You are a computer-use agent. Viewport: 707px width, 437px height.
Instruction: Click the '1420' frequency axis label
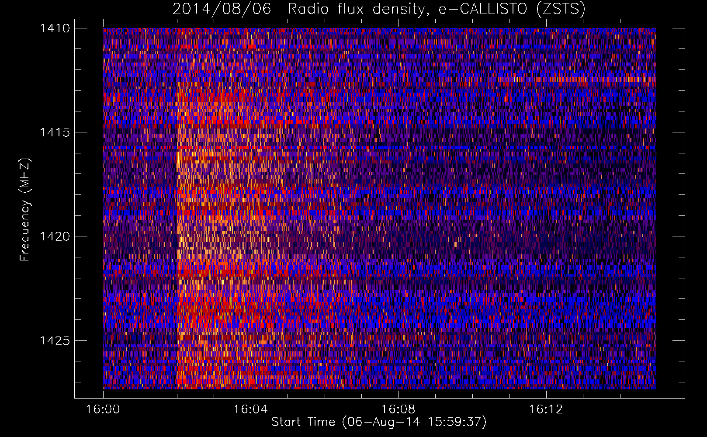pyautogui.click(x=55, y=236)
